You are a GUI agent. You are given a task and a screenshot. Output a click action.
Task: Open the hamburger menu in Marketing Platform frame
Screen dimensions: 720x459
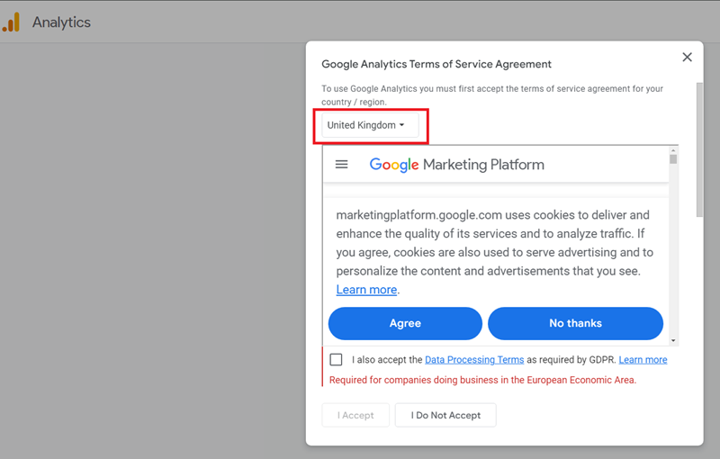click(341, 165)
